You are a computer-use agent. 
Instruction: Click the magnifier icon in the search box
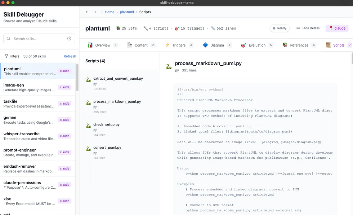[9, 38]
